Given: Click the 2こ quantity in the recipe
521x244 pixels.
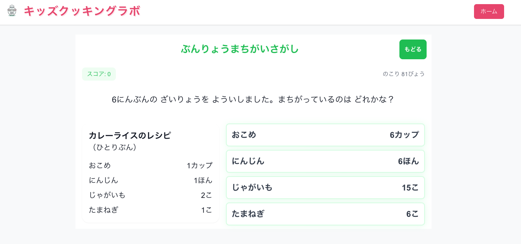Looking at the screenshot, I should 207,195.
